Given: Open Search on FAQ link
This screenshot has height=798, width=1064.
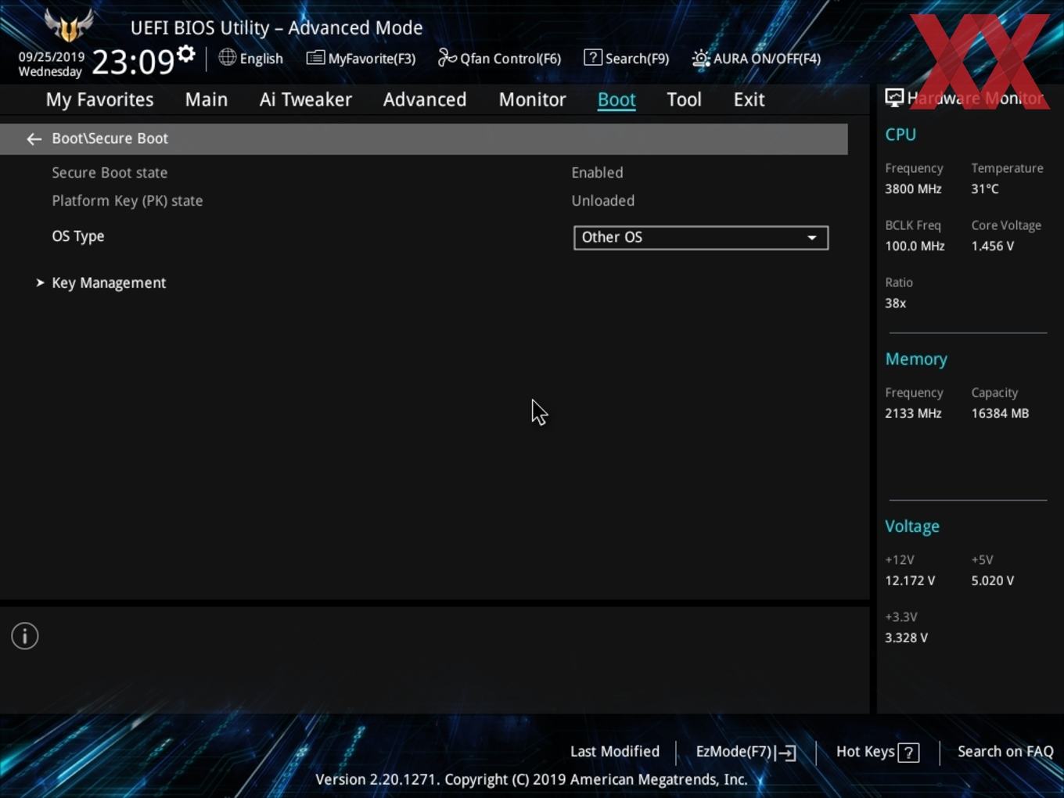Looking at the screenshot, I should click(1005, 751).
